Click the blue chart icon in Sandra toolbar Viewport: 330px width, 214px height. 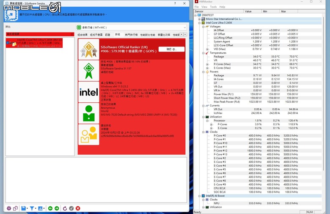click(x=40, y=209)
